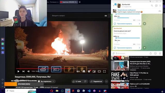Open bookmarks heart in browser sidebar
165x93 pixels.
click(x=3, y=80)
